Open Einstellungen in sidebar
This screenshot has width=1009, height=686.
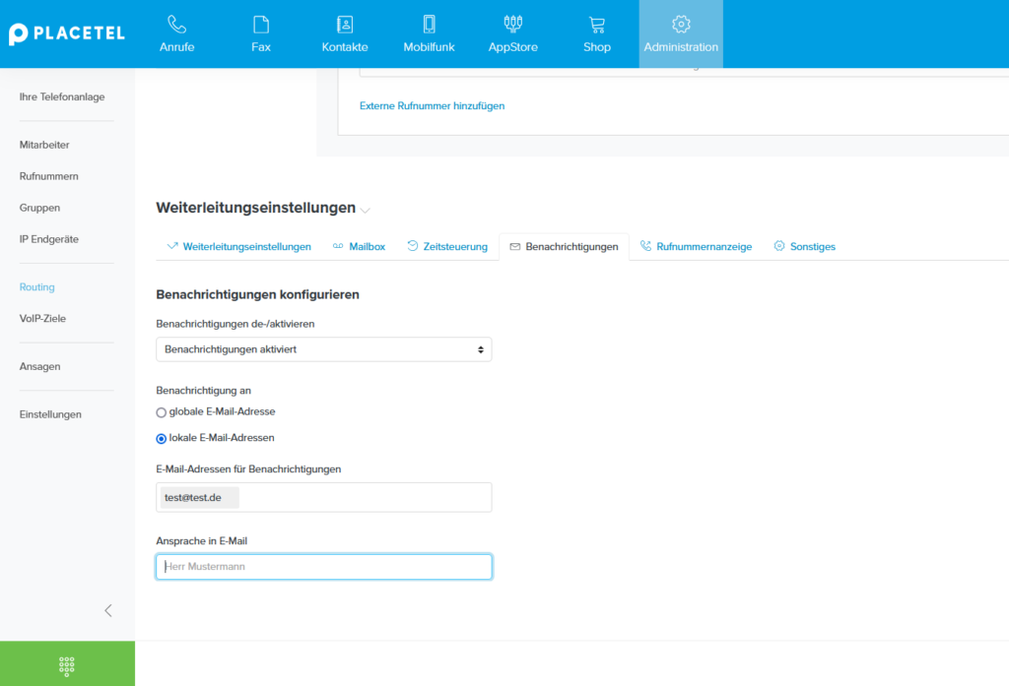pyautogui.click(x=50, y=414)
